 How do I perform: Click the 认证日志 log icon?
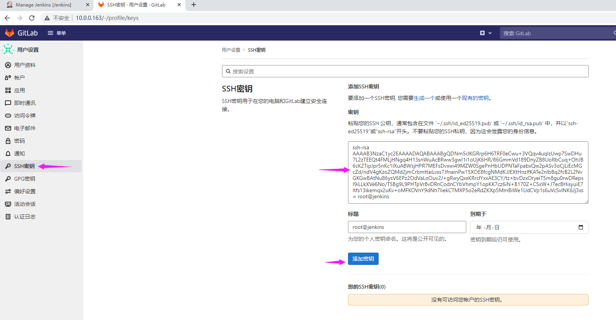click(8, 217)
